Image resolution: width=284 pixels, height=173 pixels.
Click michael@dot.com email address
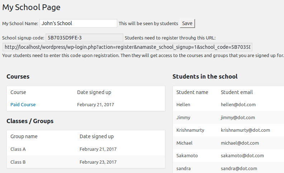pos(240,143)
